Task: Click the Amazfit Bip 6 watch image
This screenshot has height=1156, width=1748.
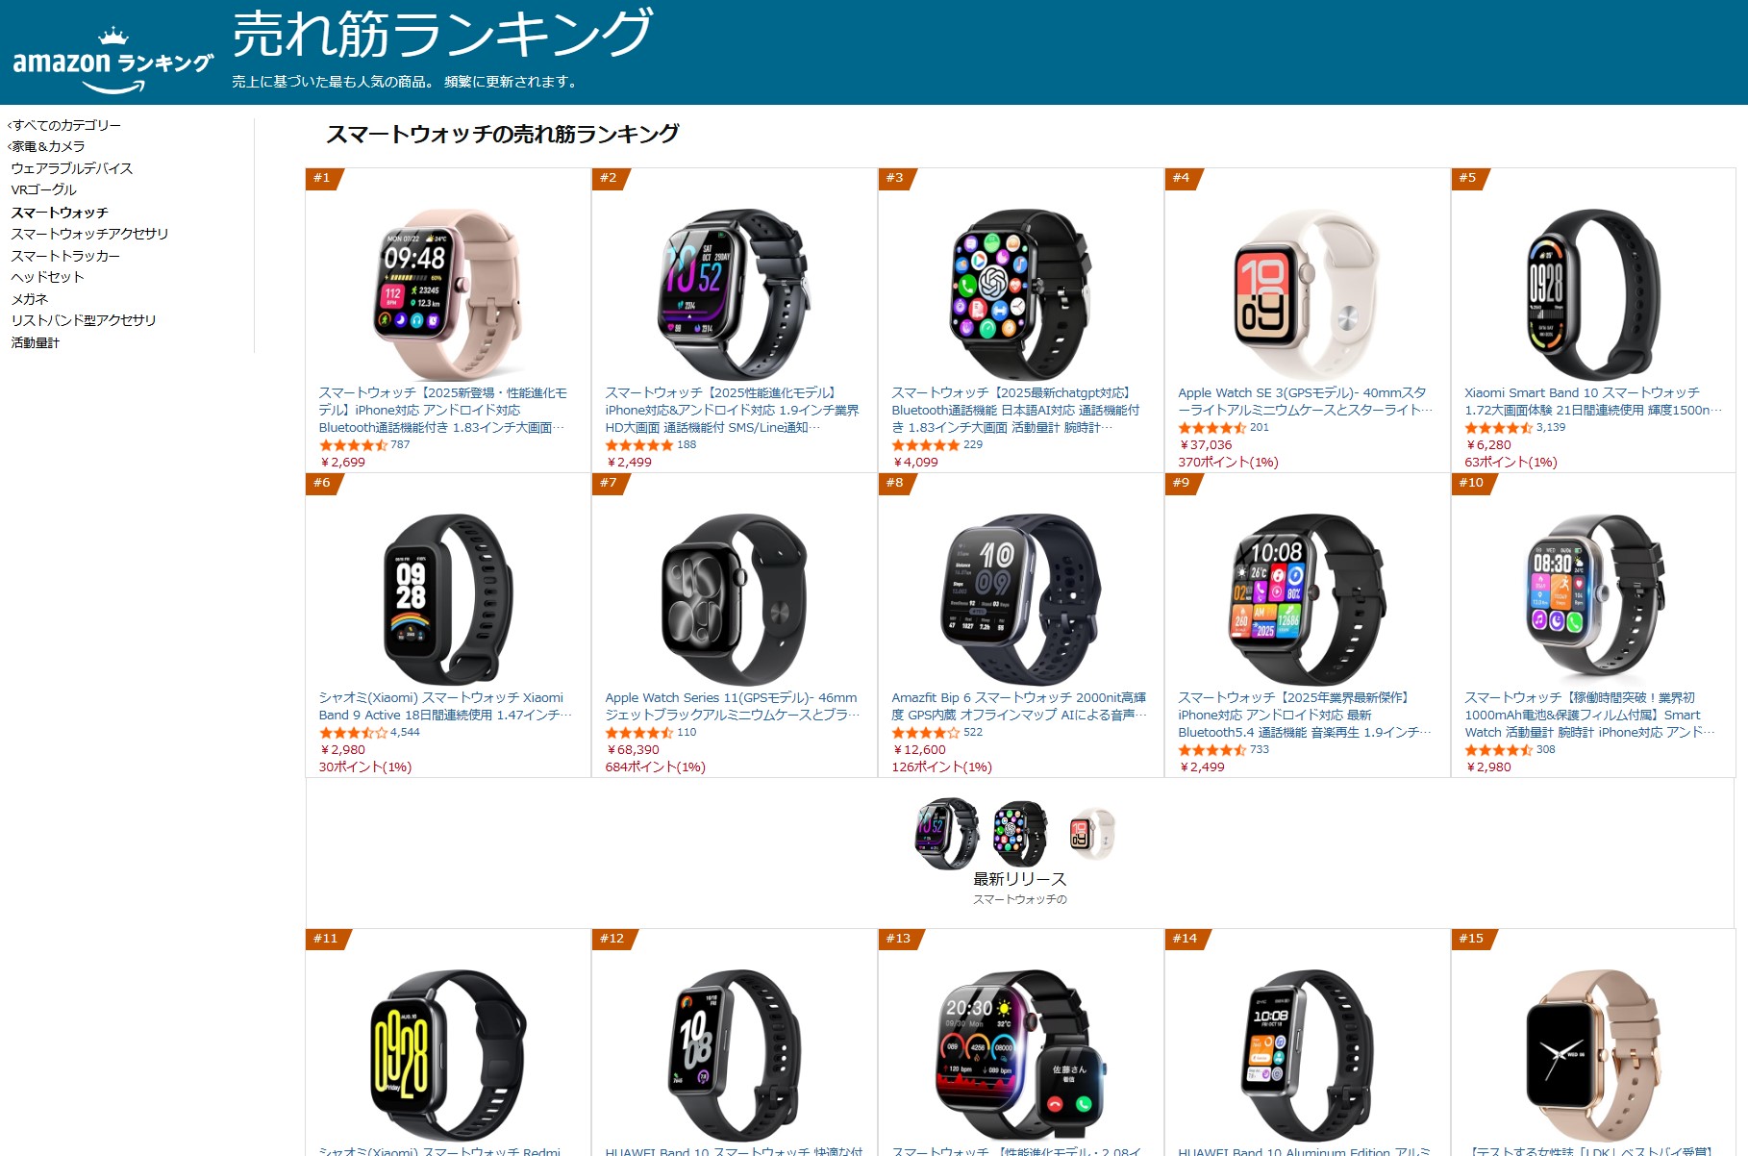Action: pos(1020,598)
